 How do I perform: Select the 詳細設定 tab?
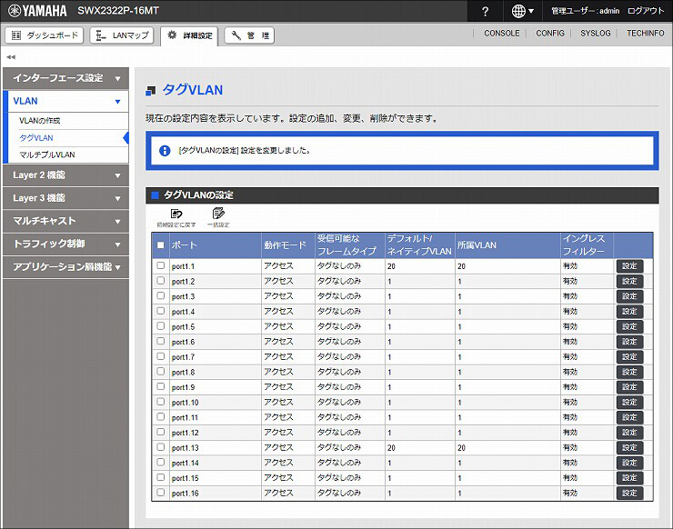(189, 35)
